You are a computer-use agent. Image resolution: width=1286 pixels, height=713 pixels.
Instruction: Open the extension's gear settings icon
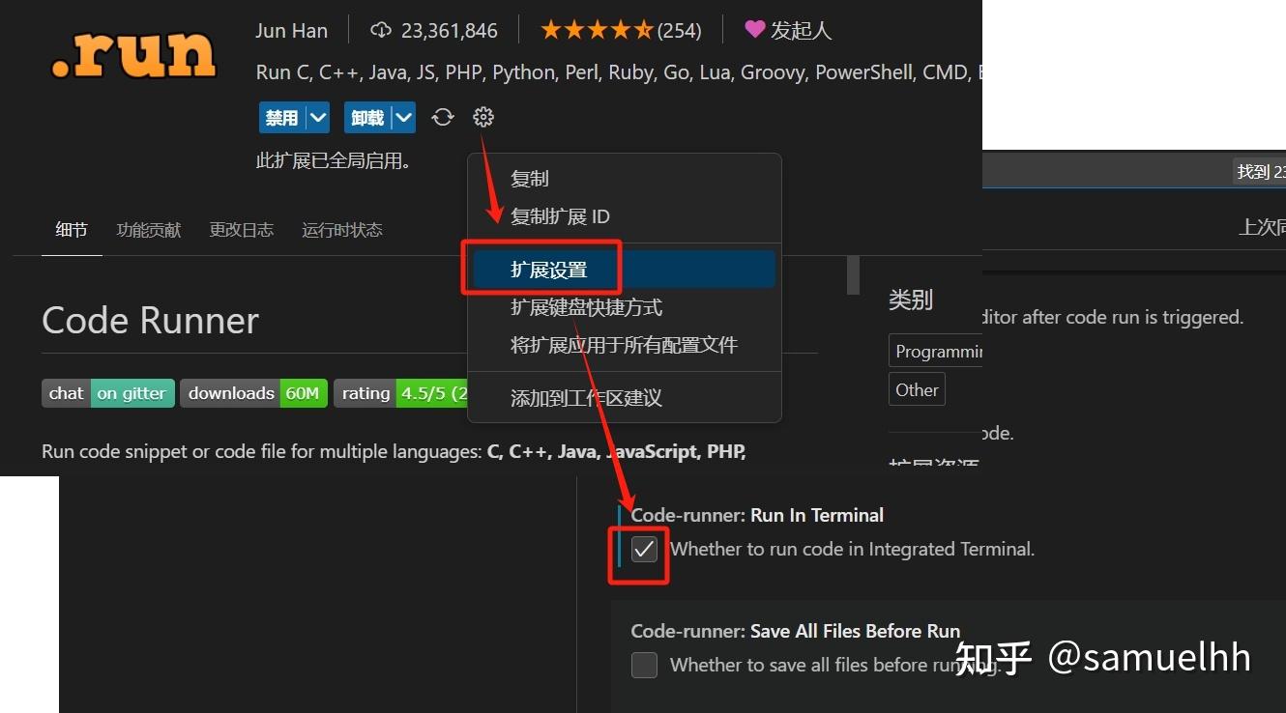click(x=482, y=117)
